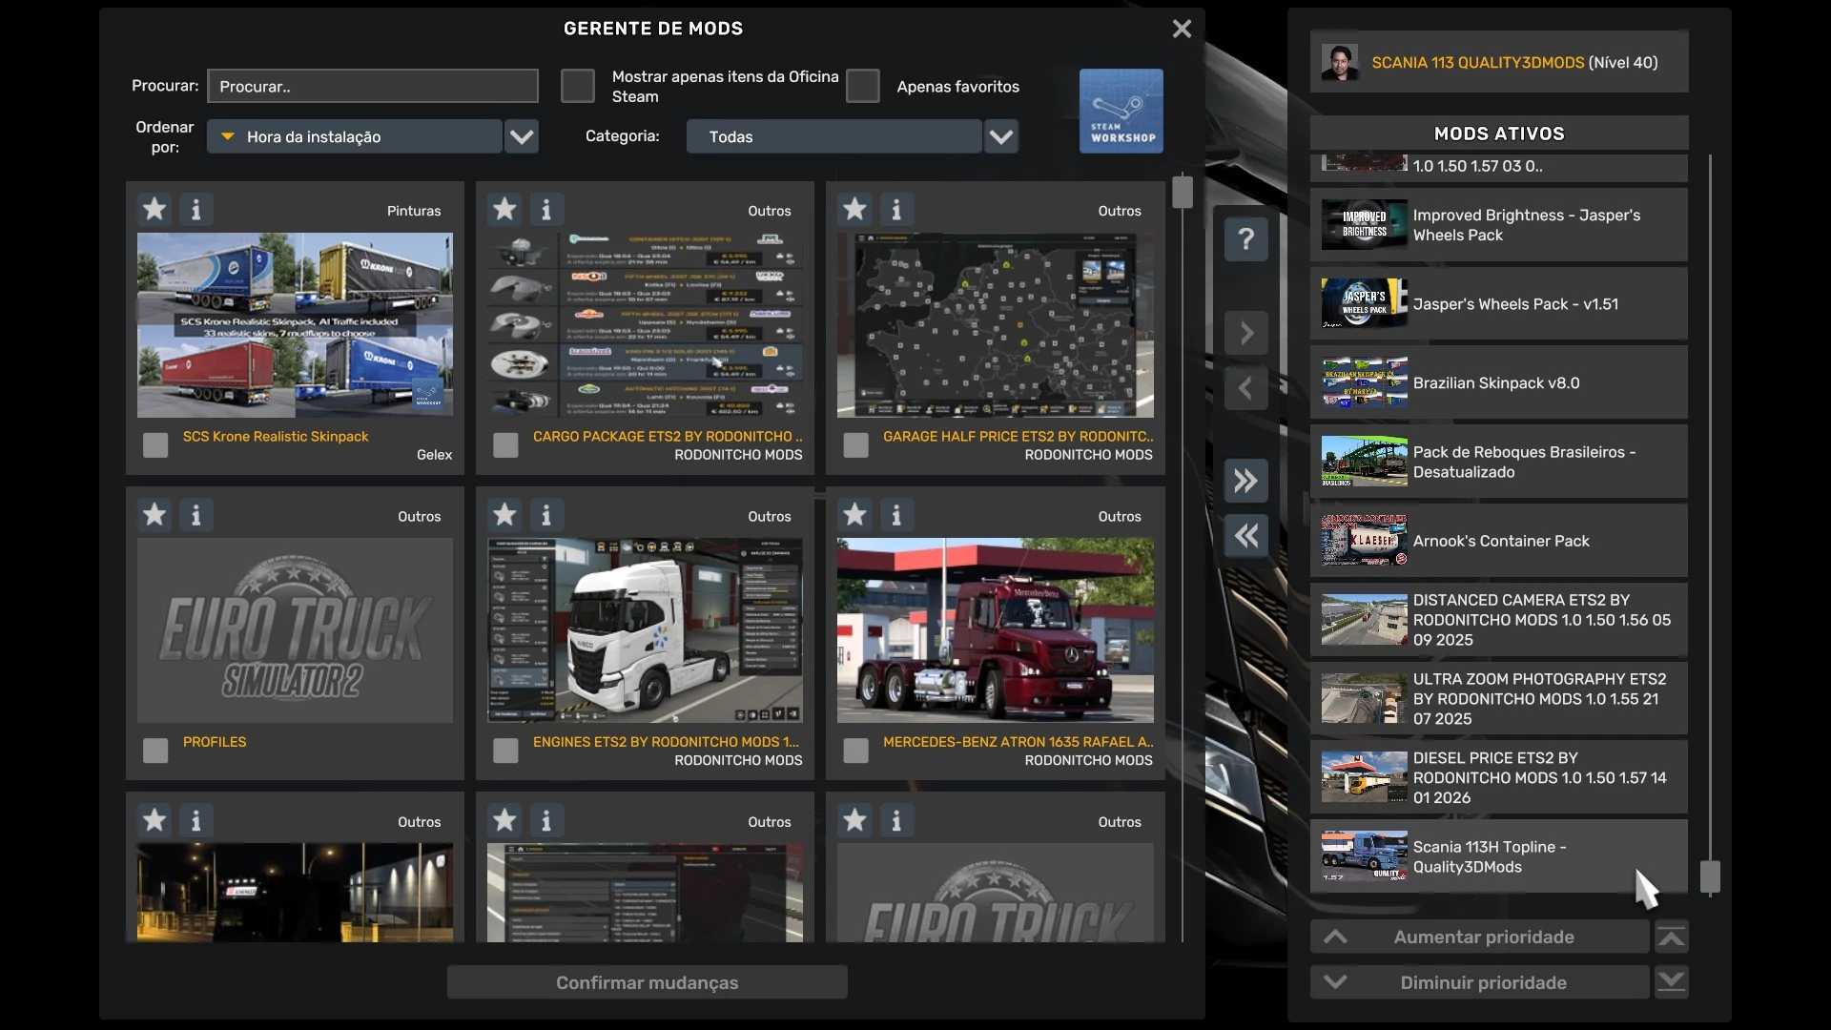
Task: Click the help question mark icon
Action: click(x=1245, y=238)
